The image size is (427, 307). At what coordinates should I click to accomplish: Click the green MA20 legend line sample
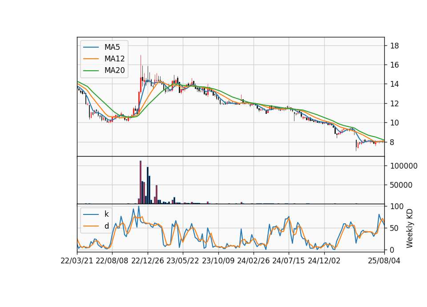91,70
